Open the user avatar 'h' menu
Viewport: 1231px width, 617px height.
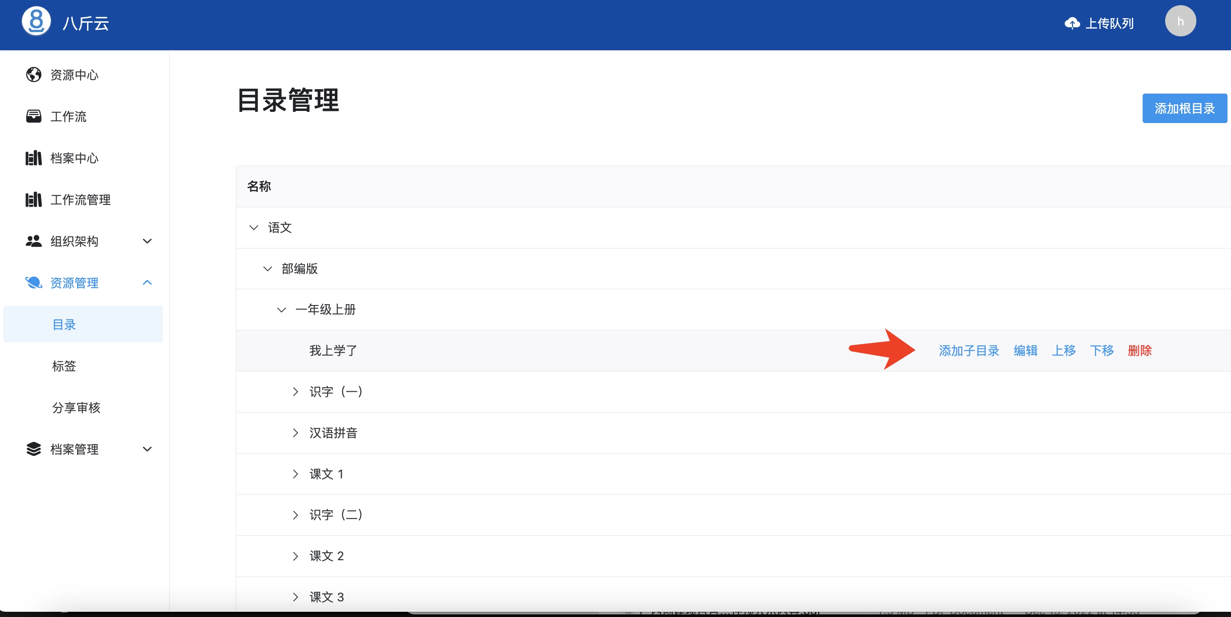tap(1180, 22)
